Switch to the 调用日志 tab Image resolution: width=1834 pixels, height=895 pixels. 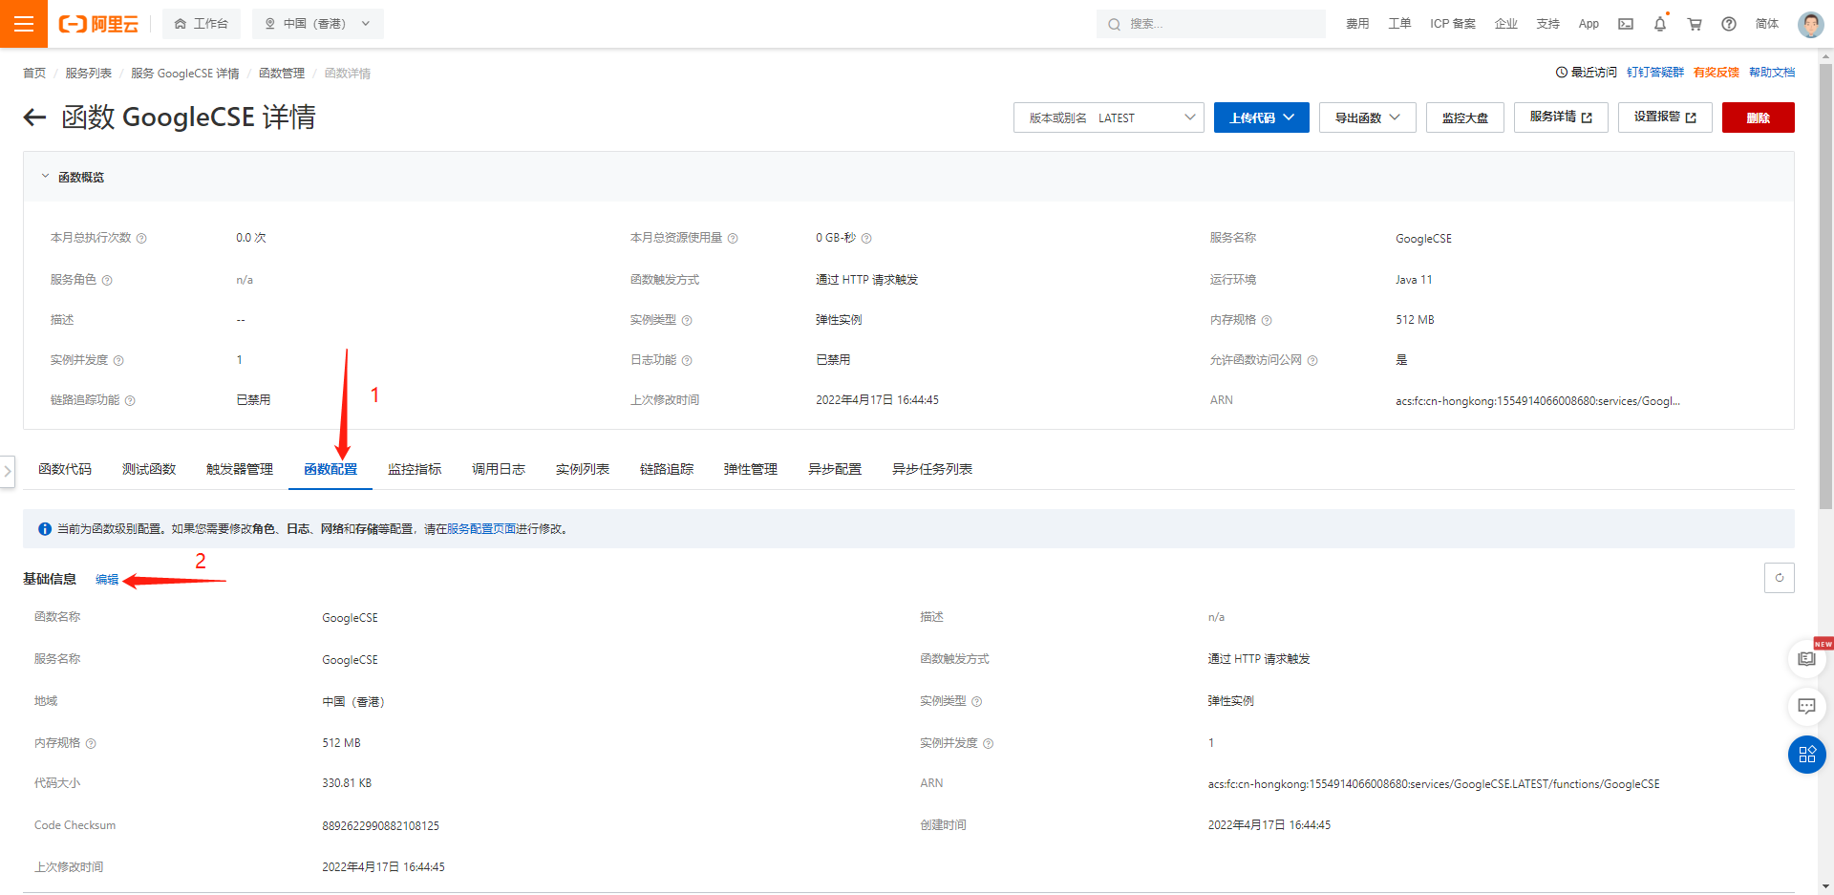tap(499, 469)
